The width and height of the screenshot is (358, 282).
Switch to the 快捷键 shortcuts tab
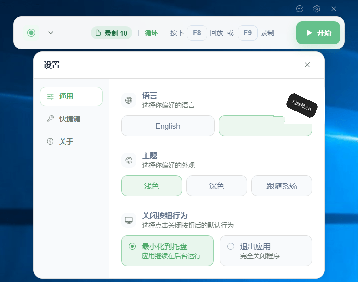click(x=71, y=119)
